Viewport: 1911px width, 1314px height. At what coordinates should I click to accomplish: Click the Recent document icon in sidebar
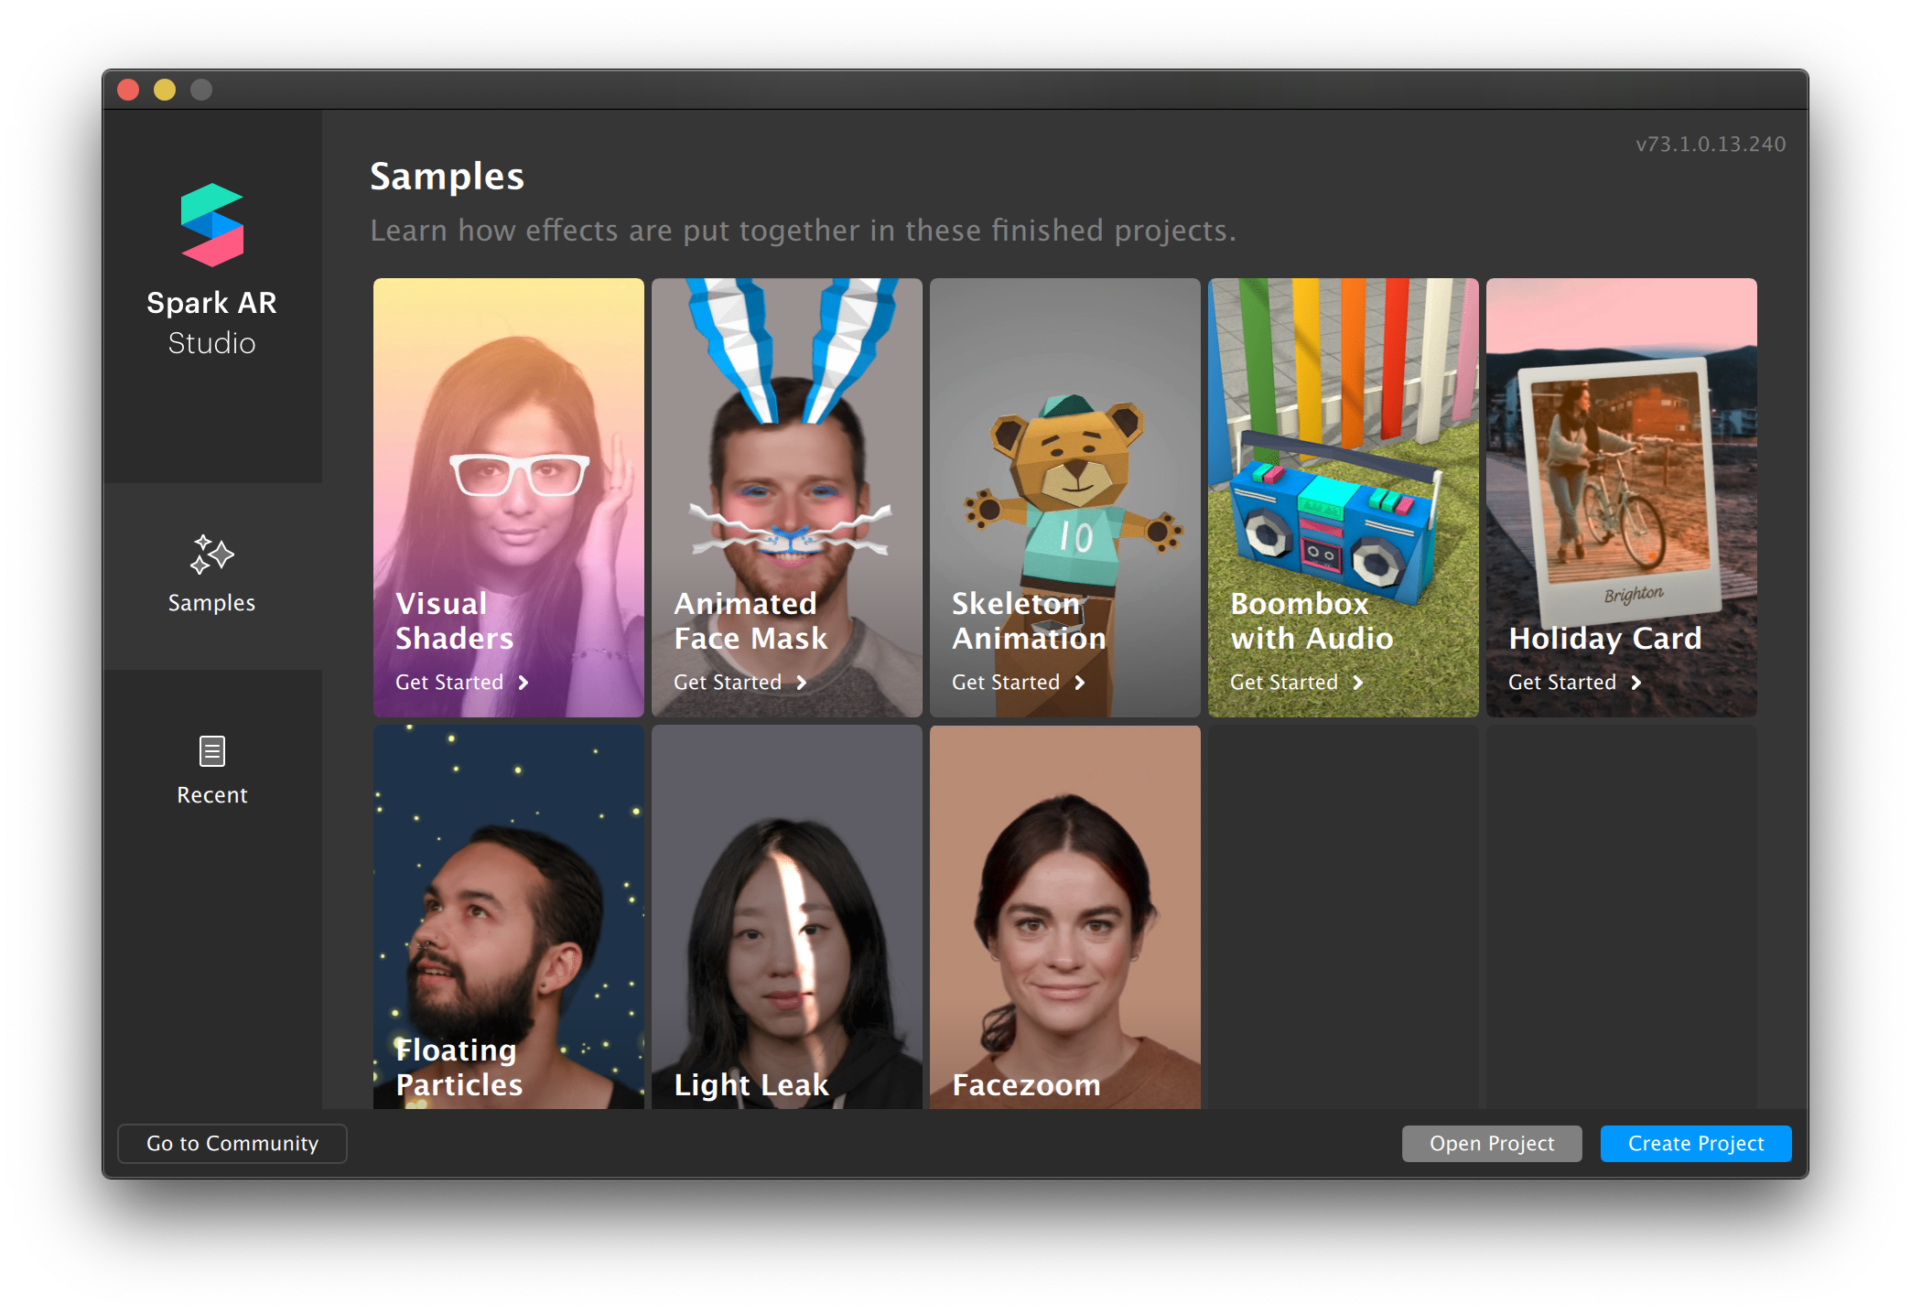click(211, 751)
